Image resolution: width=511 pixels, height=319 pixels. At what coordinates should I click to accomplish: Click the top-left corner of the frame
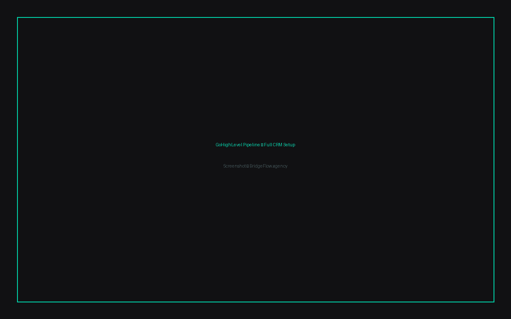(x=17, y=18)
